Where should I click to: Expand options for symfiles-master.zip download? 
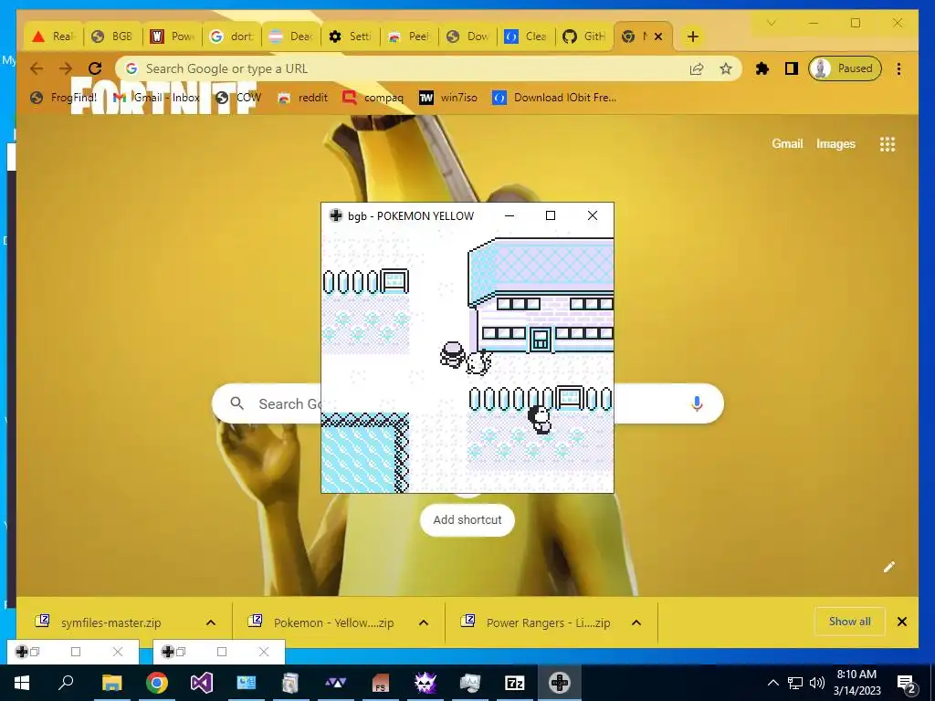point(211,623)
